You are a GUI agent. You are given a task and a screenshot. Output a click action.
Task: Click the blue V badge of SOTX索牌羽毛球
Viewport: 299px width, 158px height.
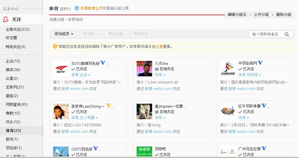pyautogui.click(x=103, y=63)
